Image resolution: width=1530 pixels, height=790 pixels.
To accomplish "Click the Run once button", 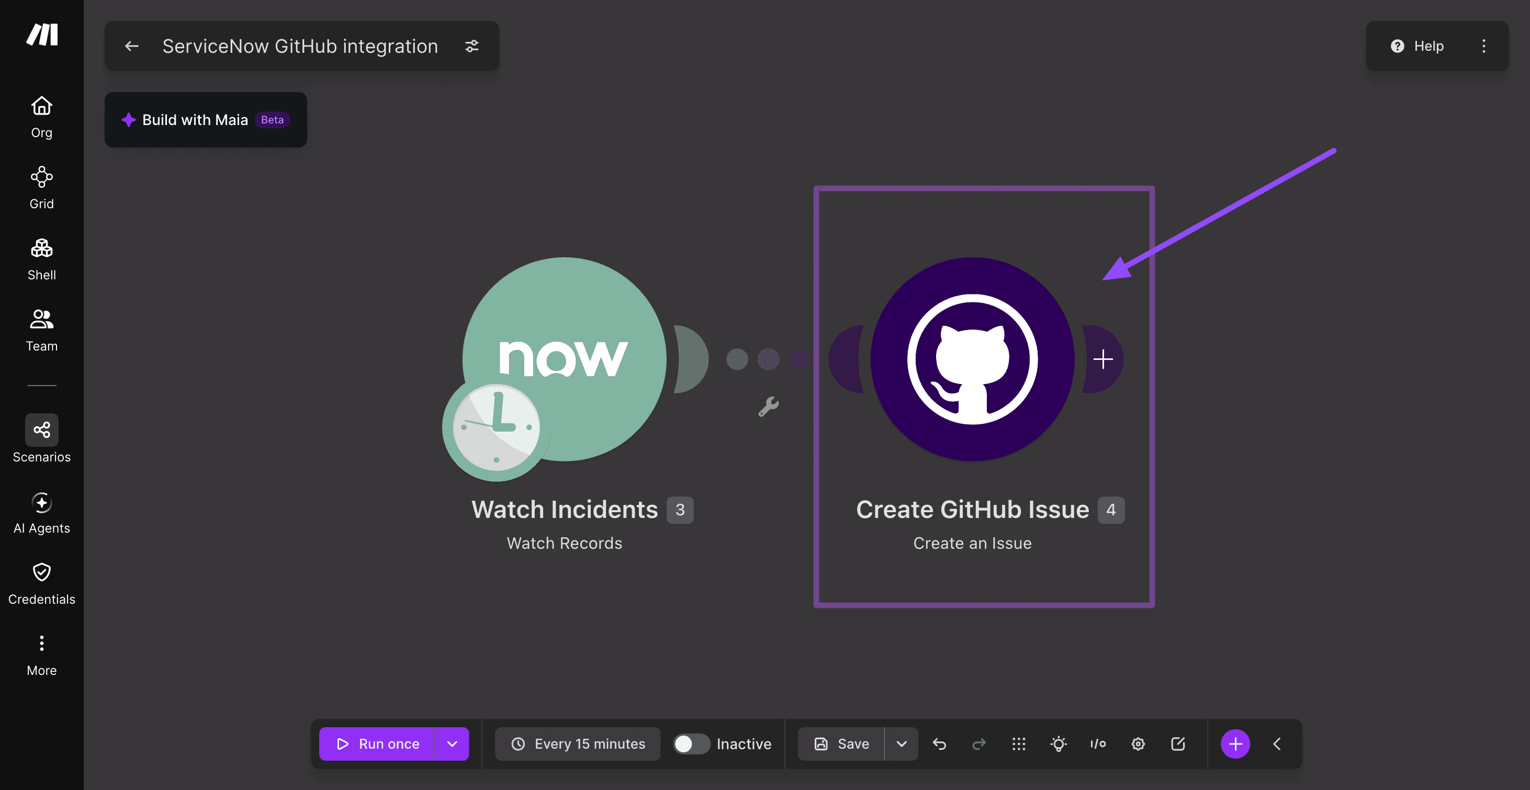I will coord(377,743).
